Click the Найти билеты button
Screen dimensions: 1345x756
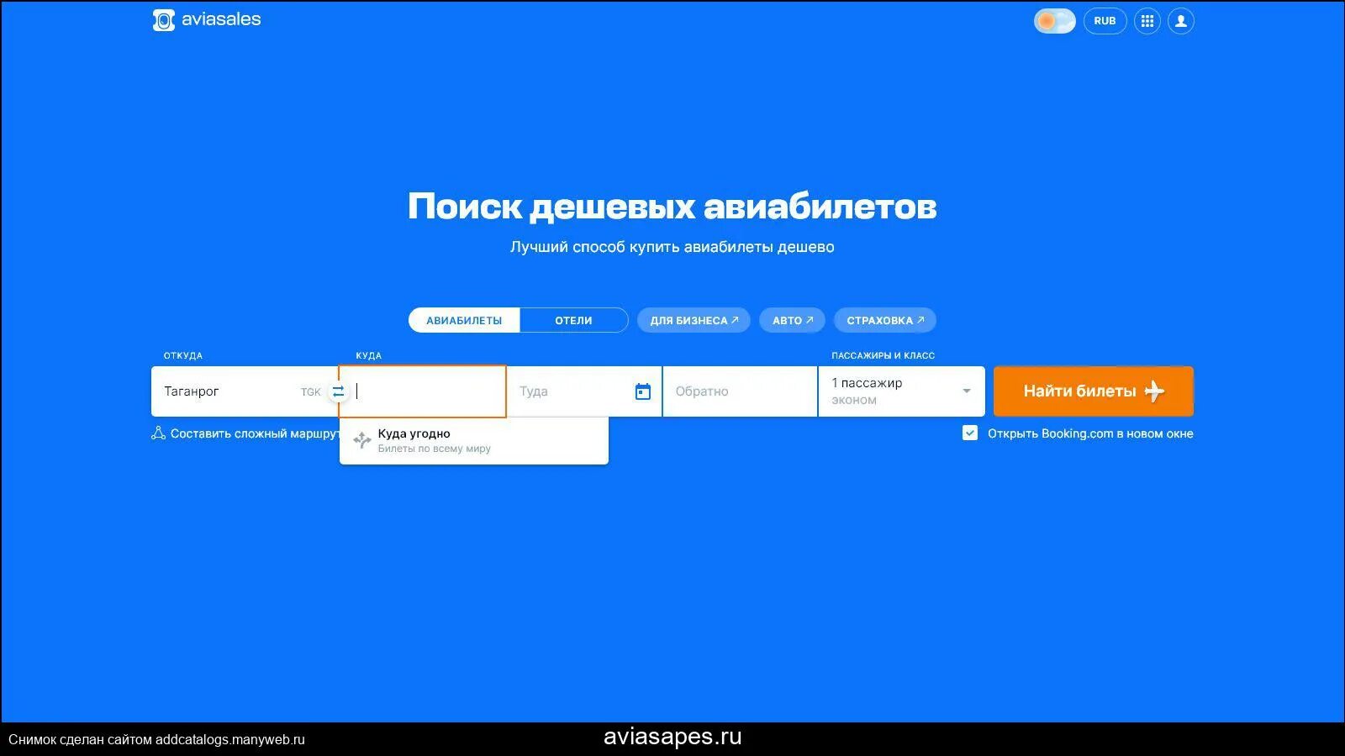[1093, 391]
